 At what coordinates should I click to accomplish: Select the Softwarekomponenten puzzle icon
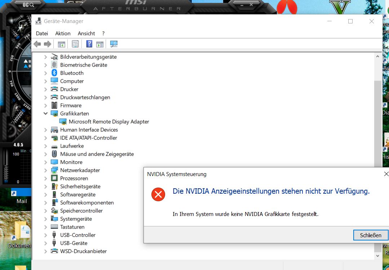54,202
